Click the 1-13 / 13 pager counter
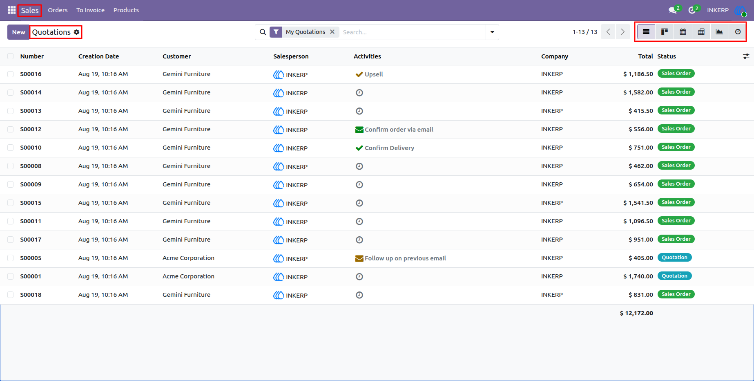 (x=585, y=32)
